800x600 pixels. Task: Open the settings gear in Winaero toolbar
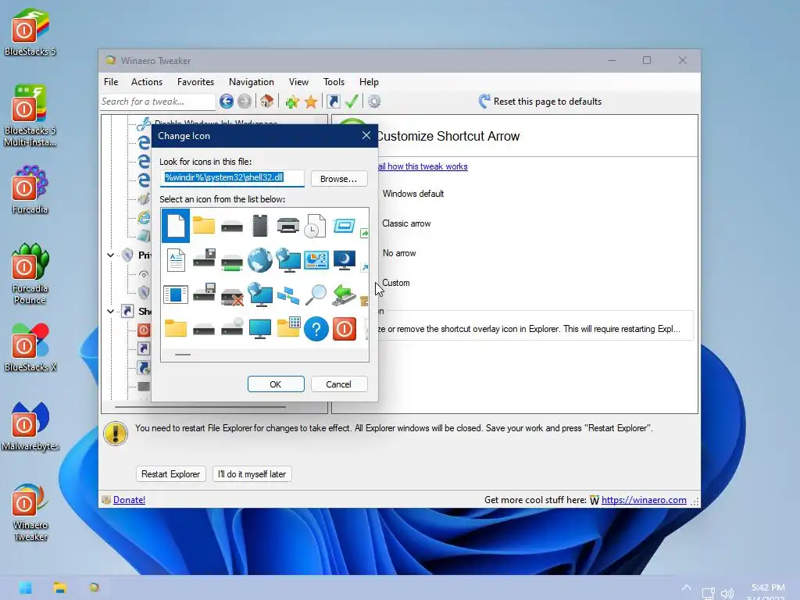[x=374, y=102]
